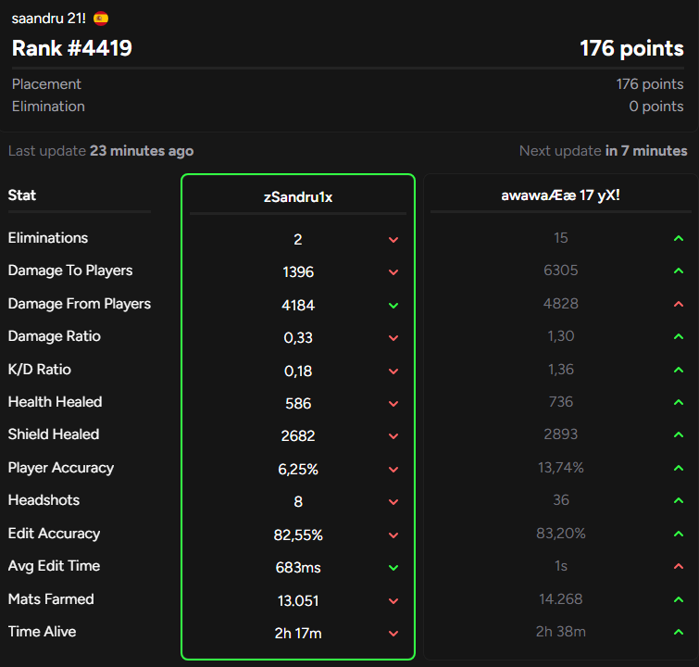
Task: Click the K/D Ratio stat label
Action: (x=39, y=370)
